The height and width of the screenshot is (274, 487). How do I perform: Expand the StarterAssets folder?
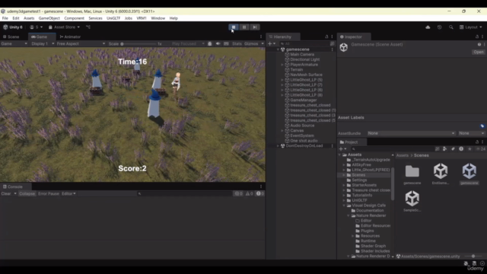(x=344, y=185)
